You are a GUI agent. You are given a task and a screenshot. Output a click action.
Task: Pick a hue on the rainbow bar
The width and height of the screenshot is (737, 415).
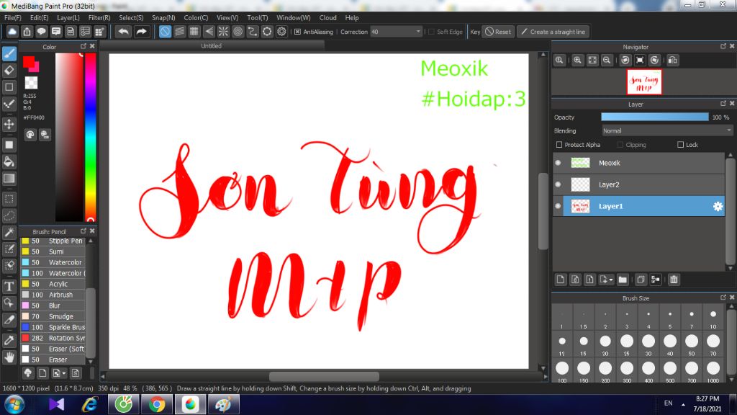pos(90,136)
